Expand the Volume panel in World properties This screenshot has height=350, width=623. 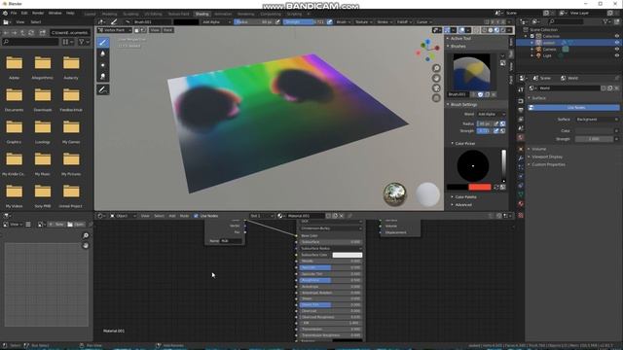coord(538,149)
